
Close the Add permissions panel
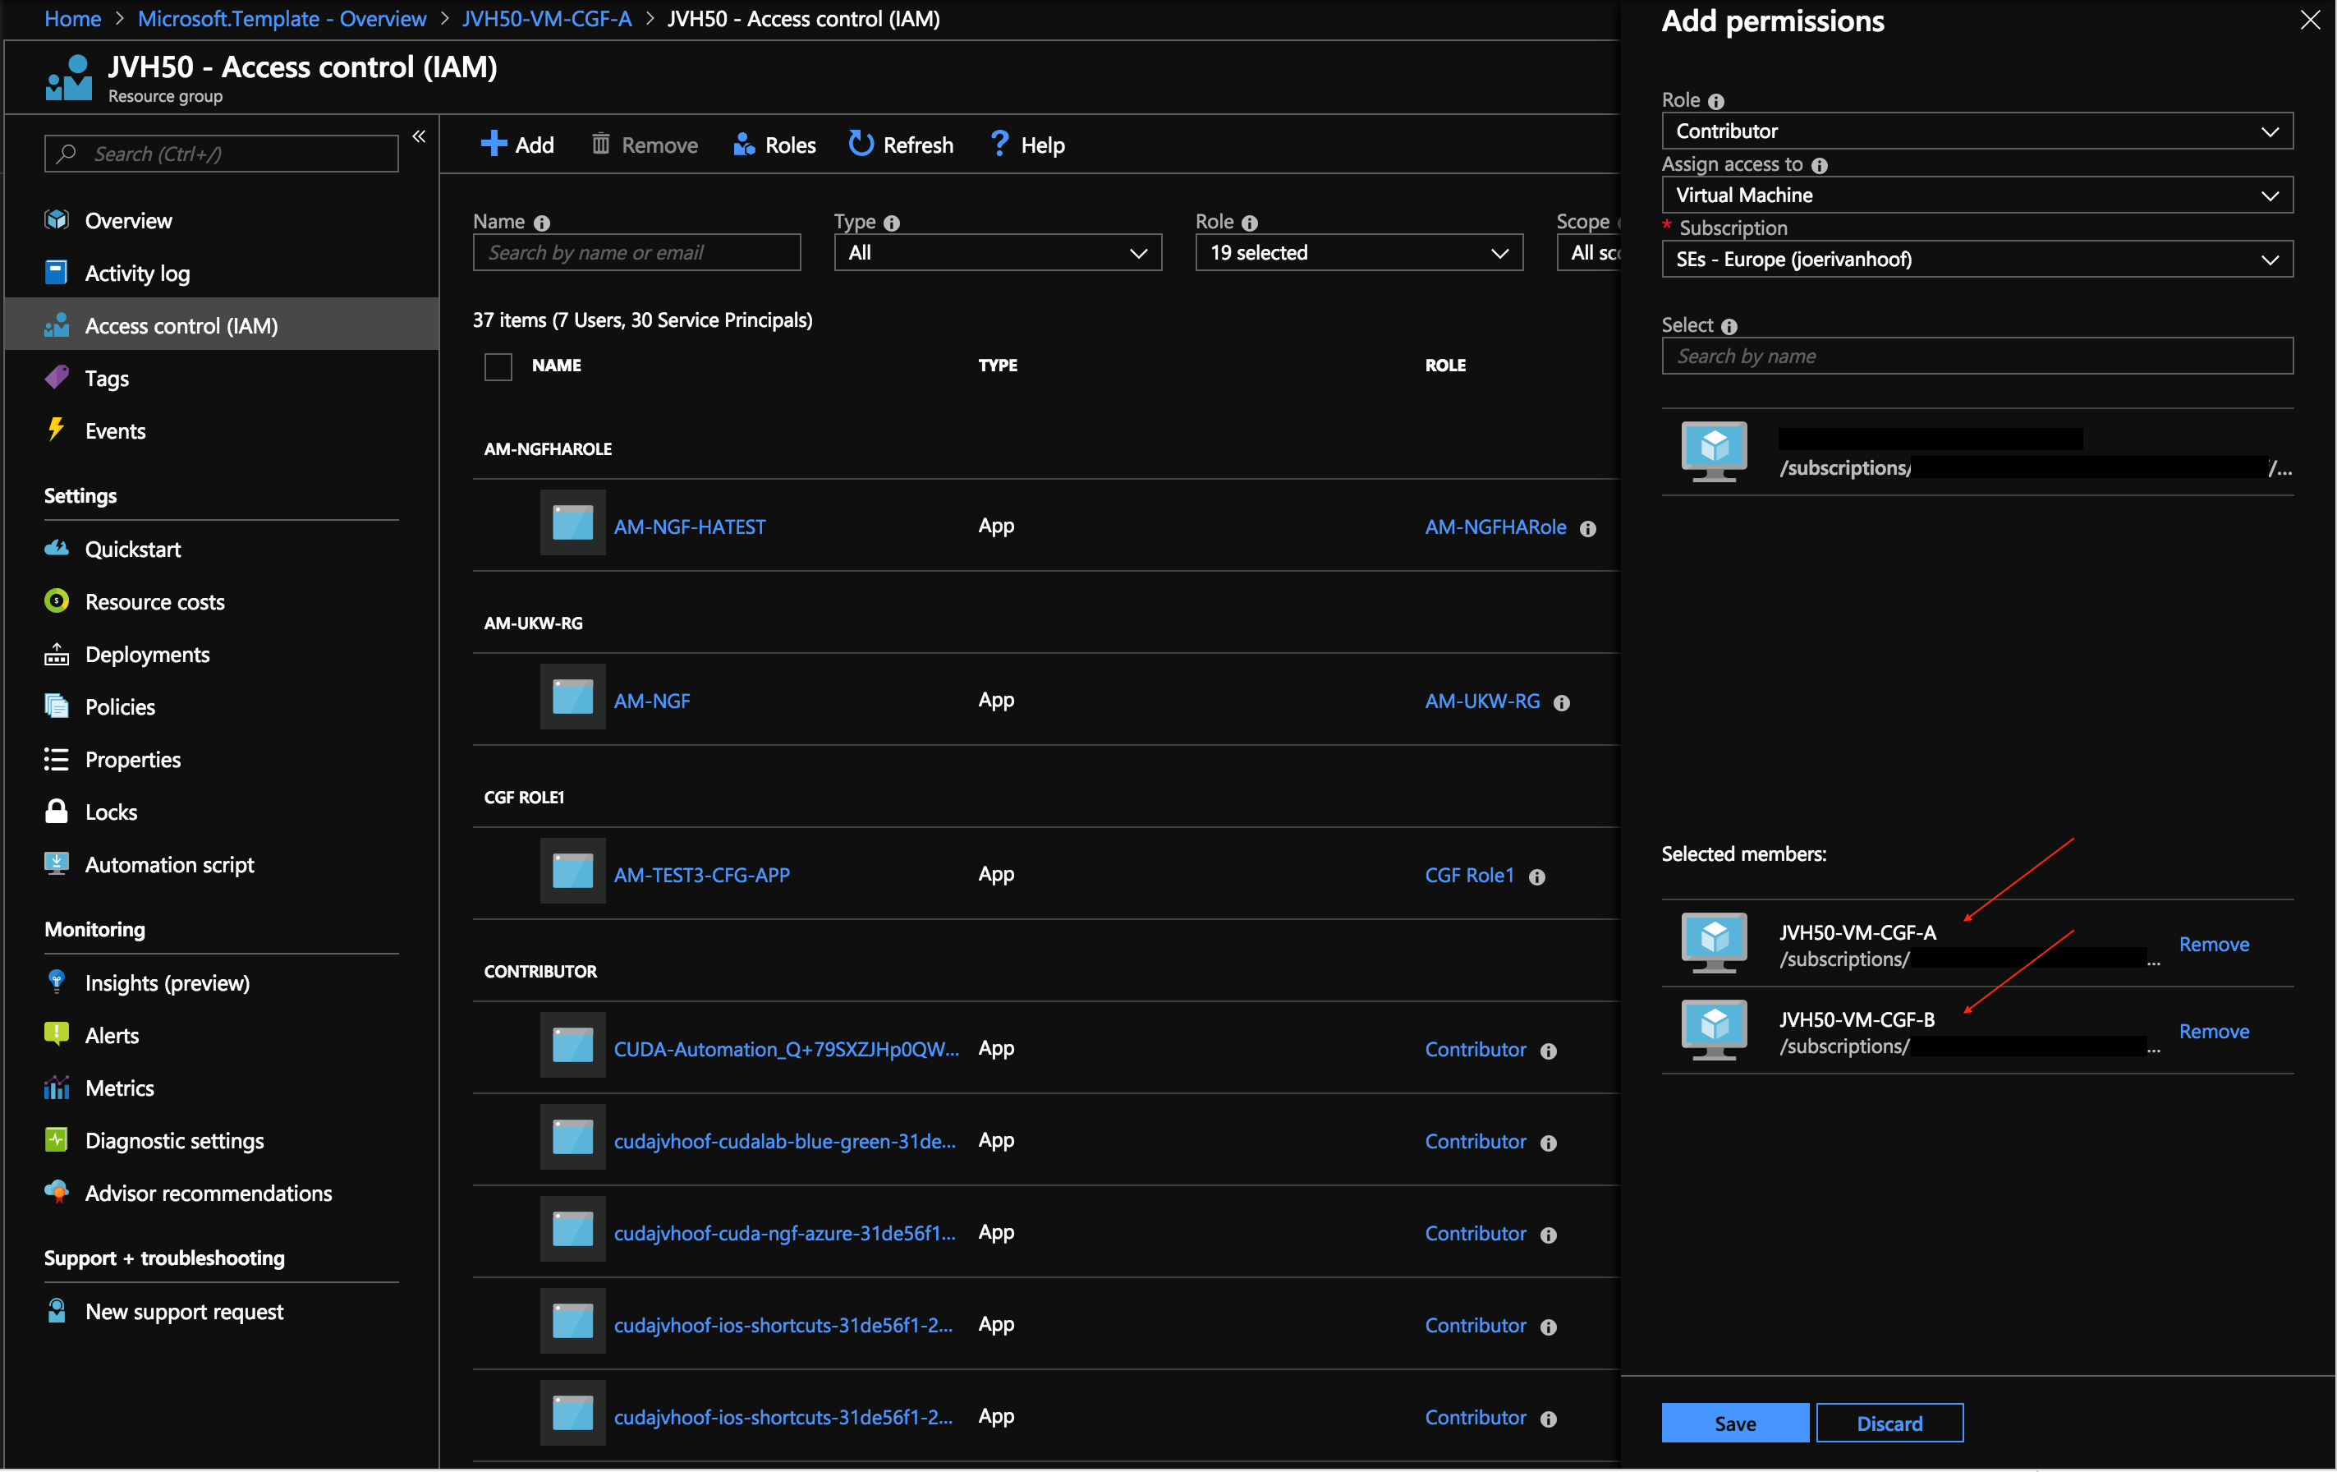[2310, 20]
